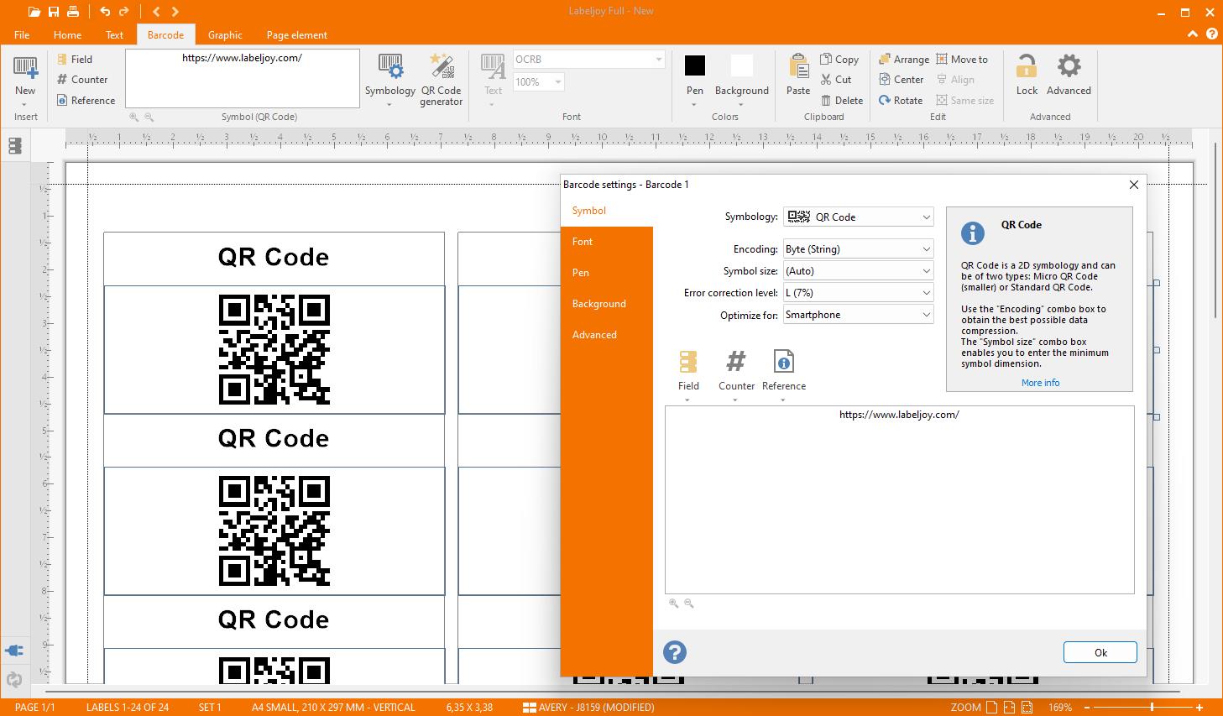Delete the selected element

point(842,101)
